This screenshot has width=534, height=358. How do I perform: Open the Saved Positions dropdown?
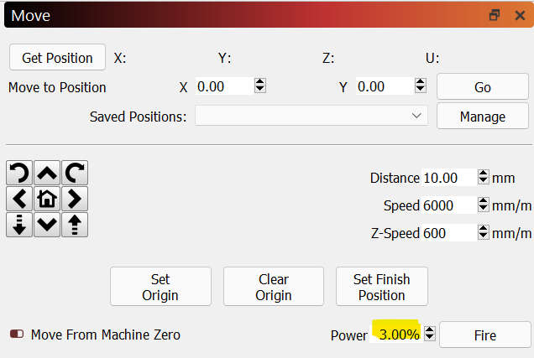[x=311, y=116]
